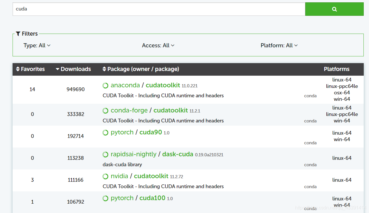Click the circle icon beside pytorch/cuda90
The width and height of the screenshot is (369, 213).
coord(105,132)
